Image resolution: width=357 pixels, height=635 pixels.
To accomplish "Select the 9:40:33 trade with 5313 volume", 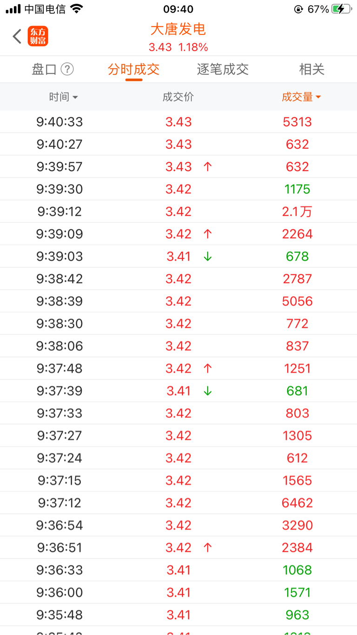I will [178, 122].
